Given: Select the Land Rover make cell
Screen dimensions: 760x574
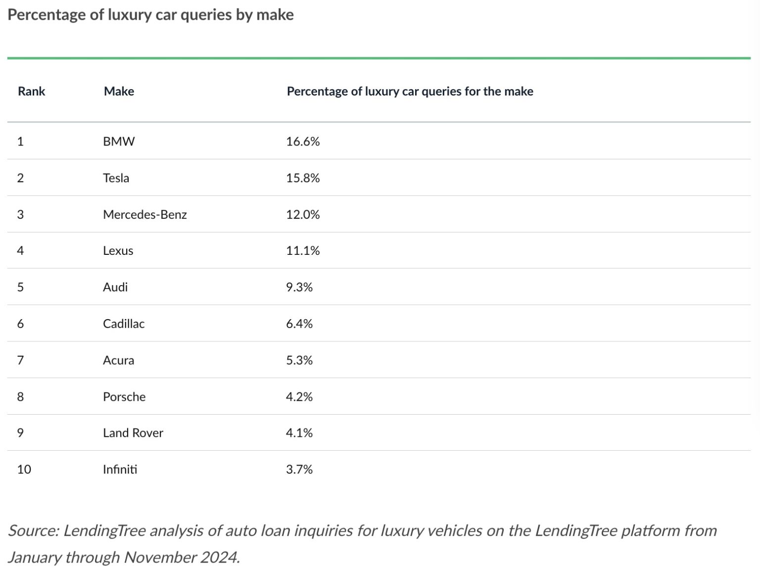Looking at the screenshot, I should pos(133,433).
